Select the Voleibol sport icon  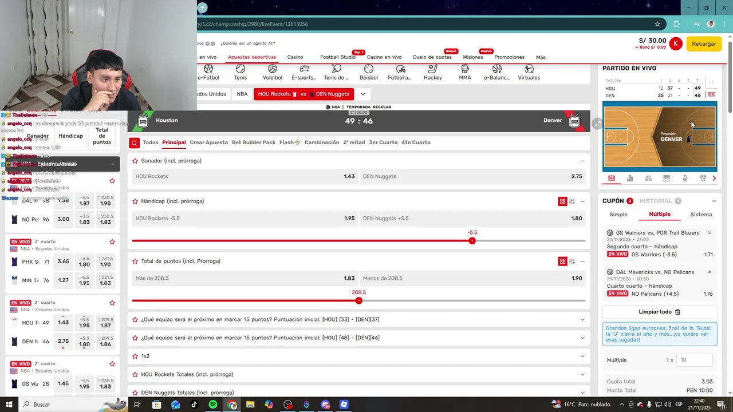click(x=273, y=69)
